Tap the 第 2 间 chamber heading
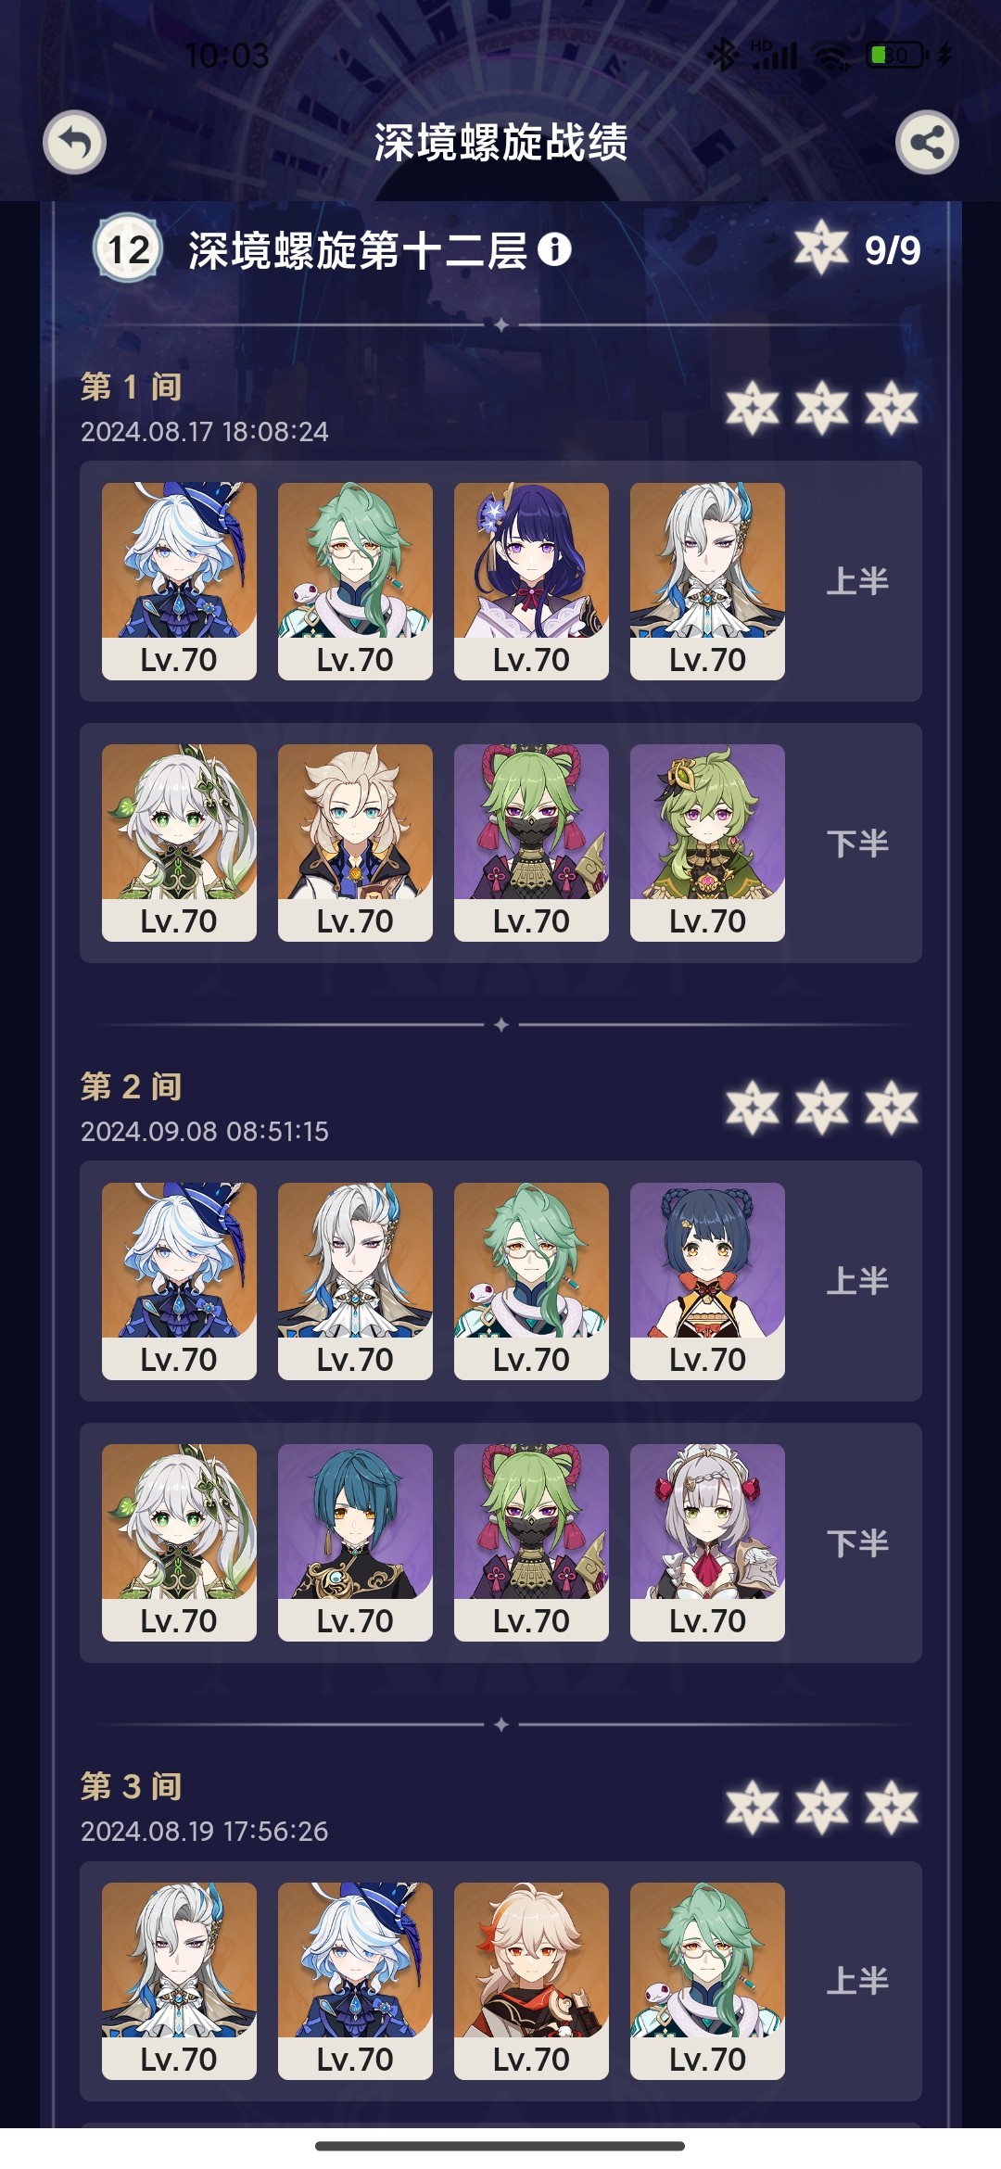This screenshot has width=1001, height=2169. [132, 1086]
